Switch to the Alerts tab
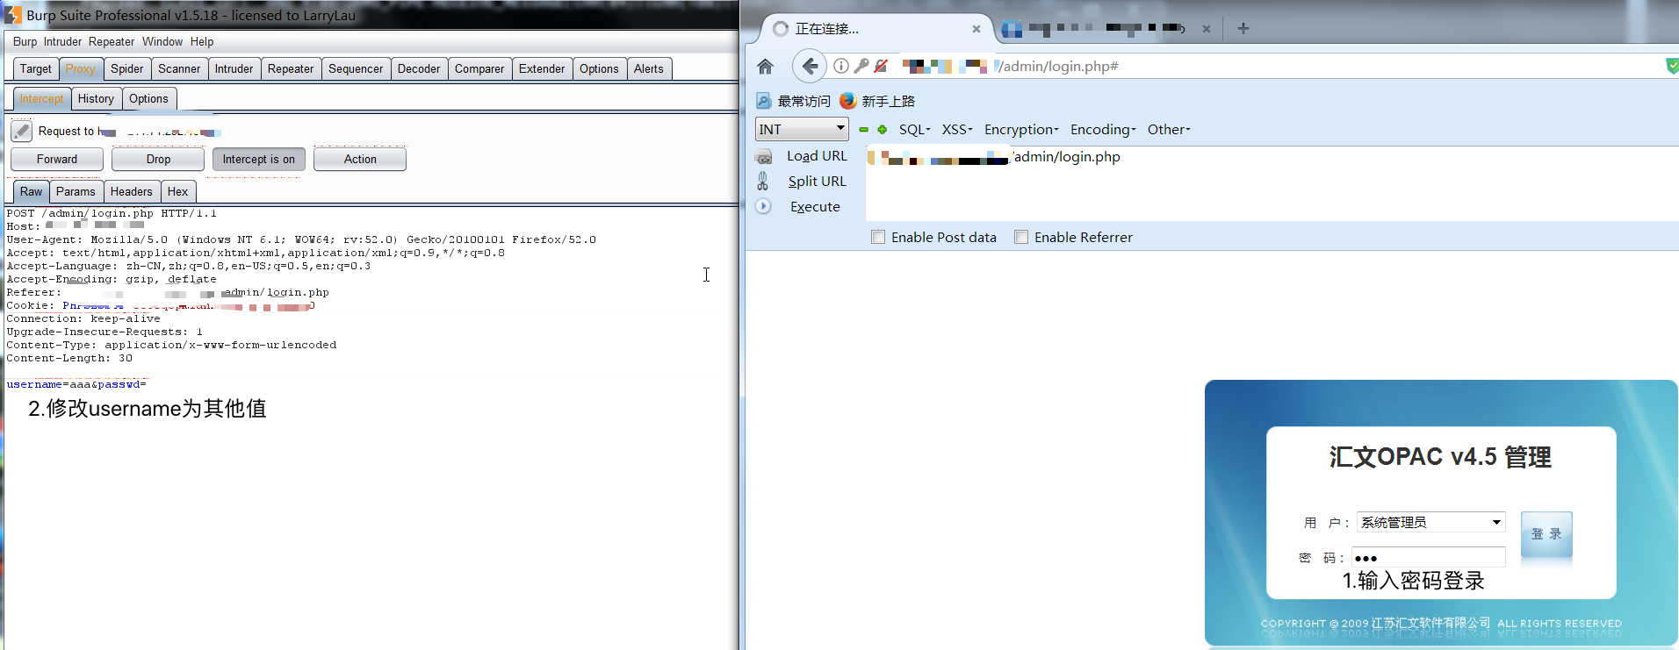 coord(649,68)
